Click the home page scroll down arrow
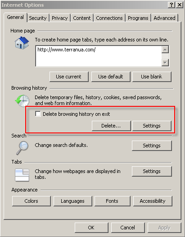The height and width of the screenshot is (237, 185). [x=165, y=63]
